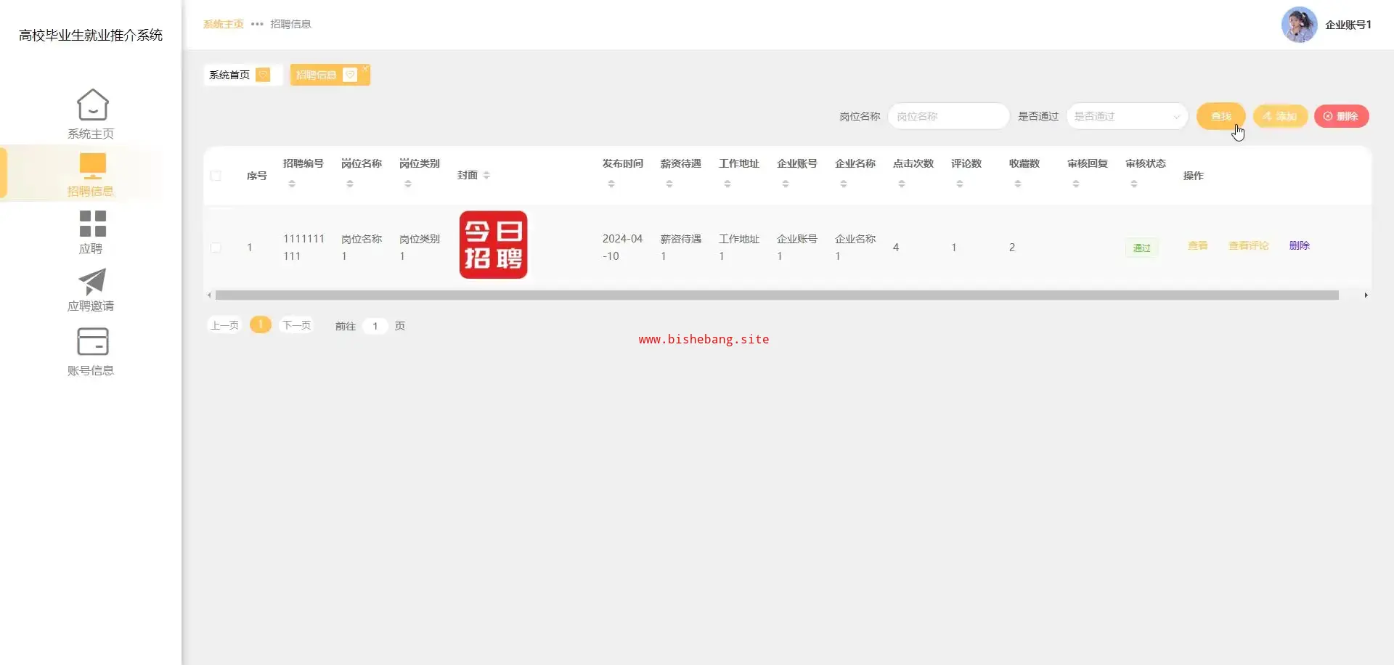Sort table by 岗位类别 column arrows
1394x665 pixels.
pos(408,184)
